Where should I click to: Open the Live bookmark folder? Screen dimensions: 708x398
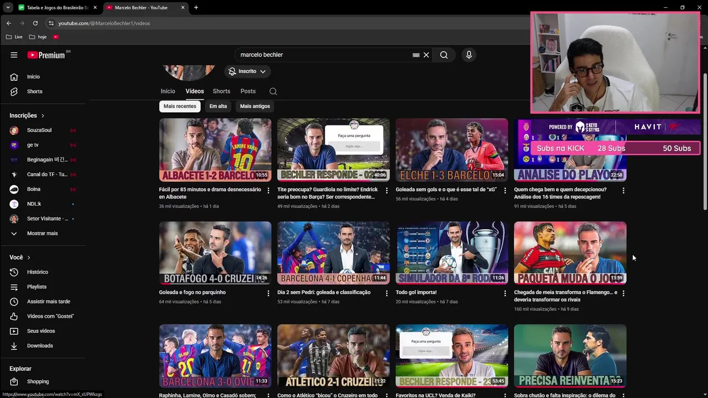pyautogui.click(x=14, y=37)
